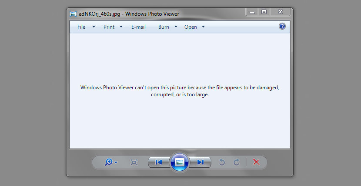Expand the zoom level dropdown arrow

tap(116, 162)
